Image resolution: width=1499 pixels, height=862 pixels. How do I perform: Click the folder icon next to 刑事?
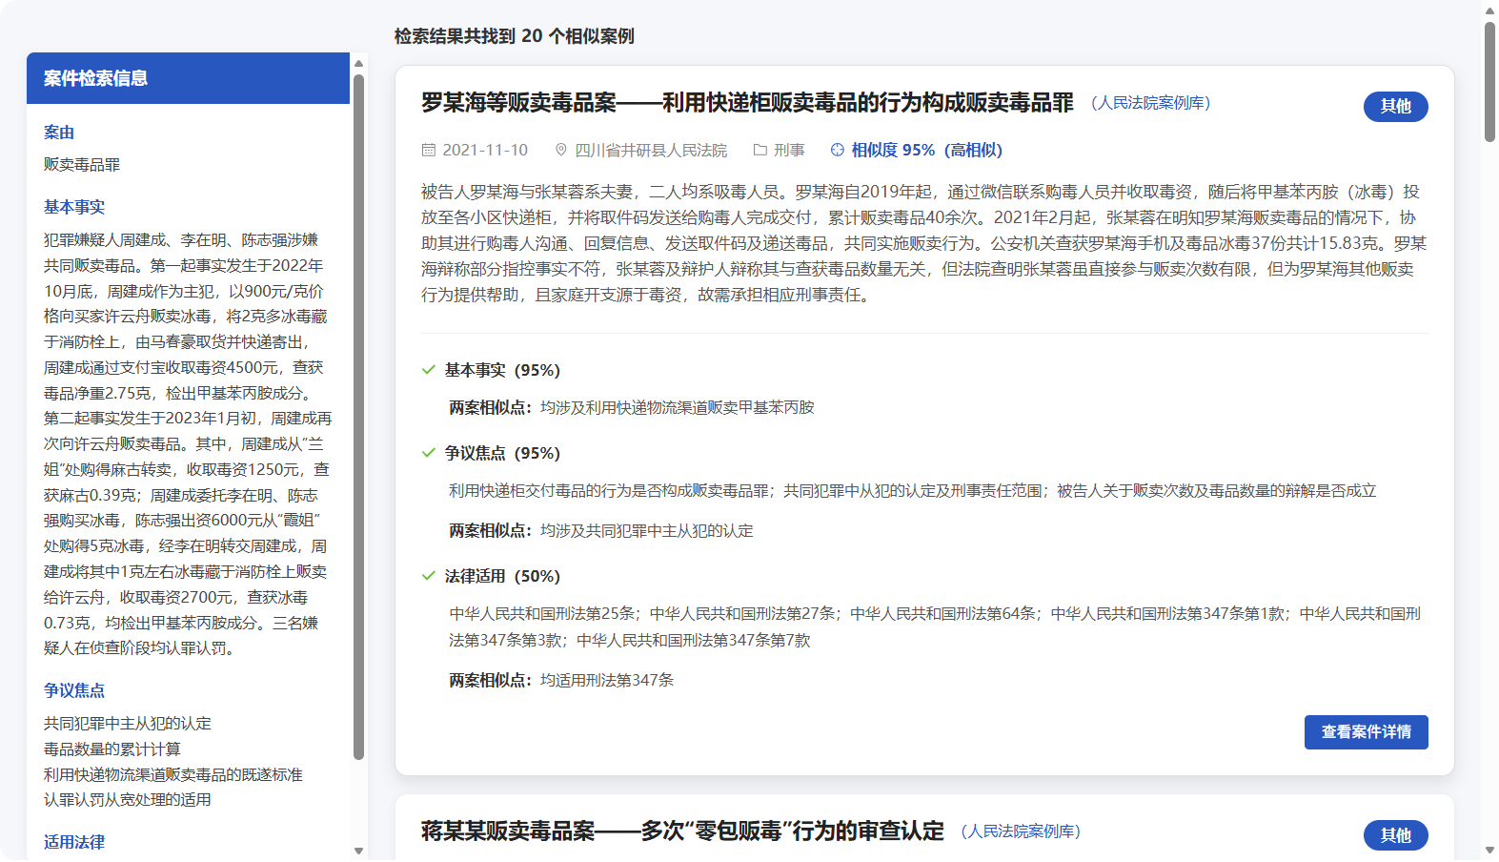pos(760,150)
